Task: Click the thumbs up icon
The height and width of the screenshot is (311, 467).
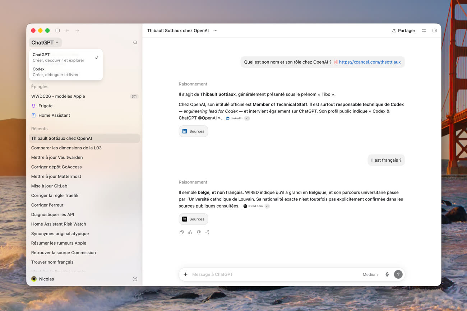Action: 190,232
